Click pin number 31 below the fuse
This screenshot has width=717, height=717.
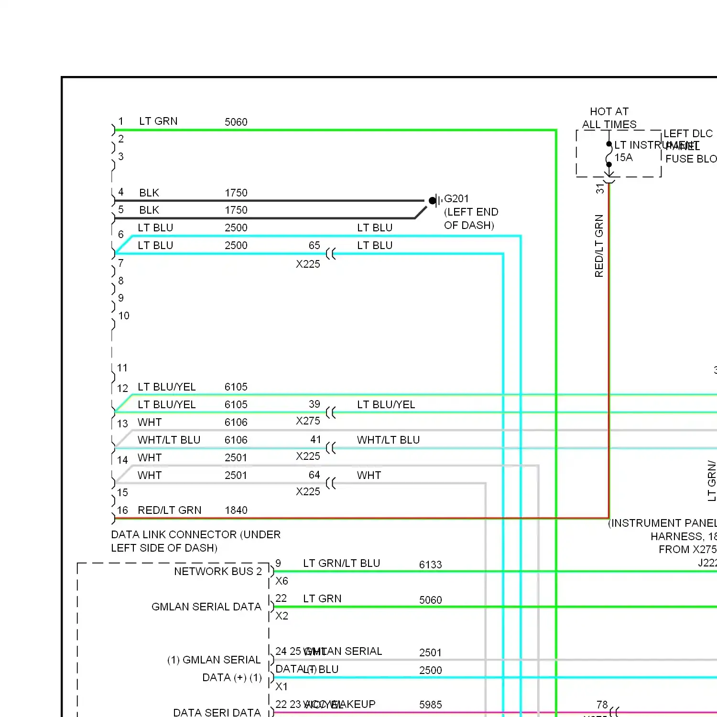[600, 189]
